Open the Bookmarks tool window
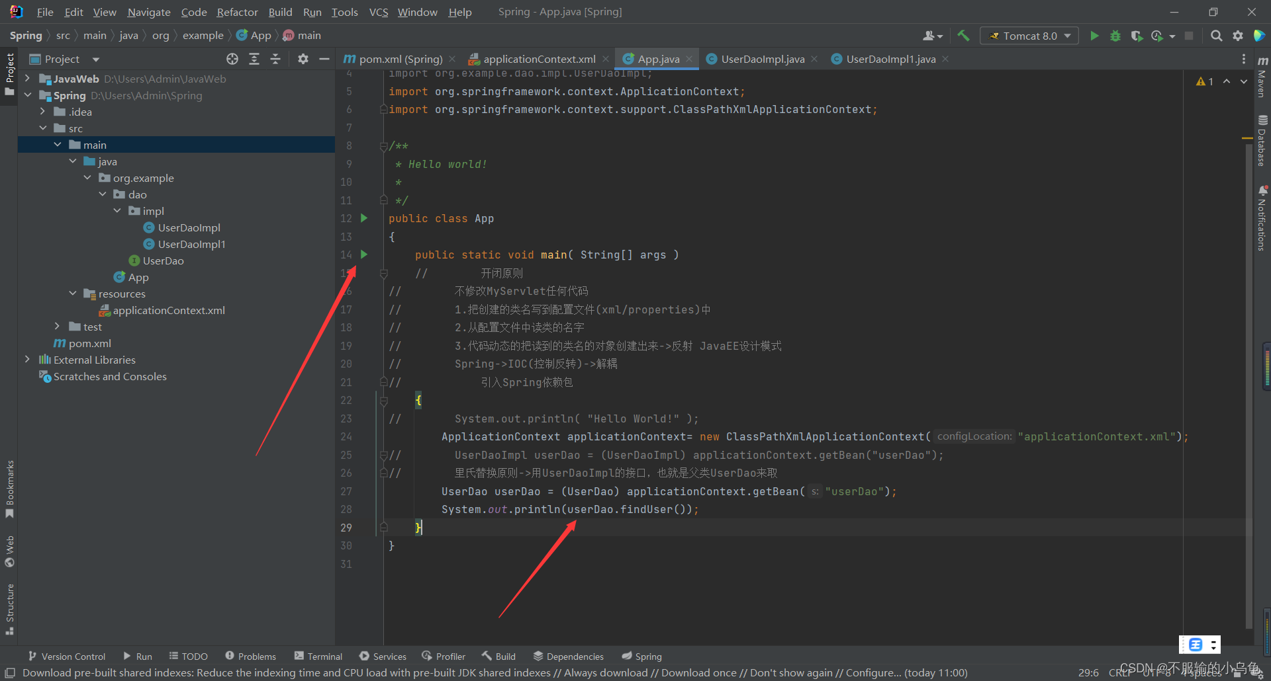 [9, 489]
